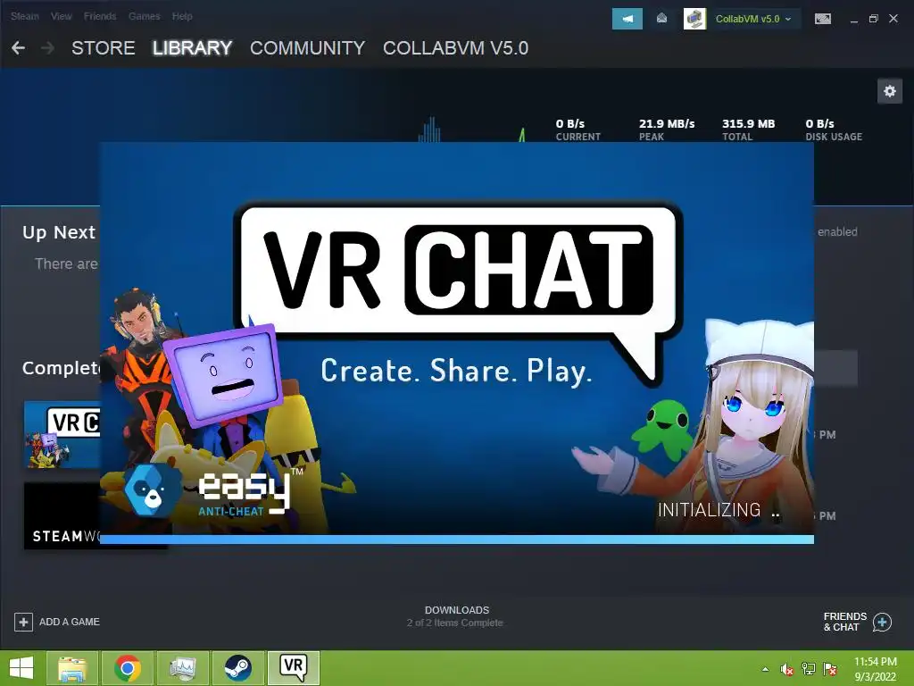
Task: Open File Explorer from the taskbar
Action: coord(72,668)
